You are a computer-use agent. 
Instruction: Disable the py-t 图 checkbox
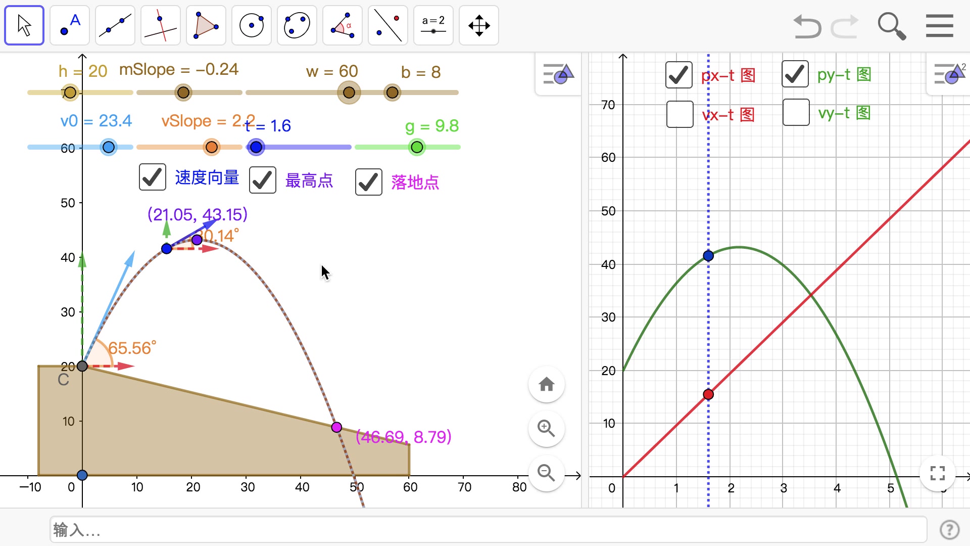[x=795, y=74]
